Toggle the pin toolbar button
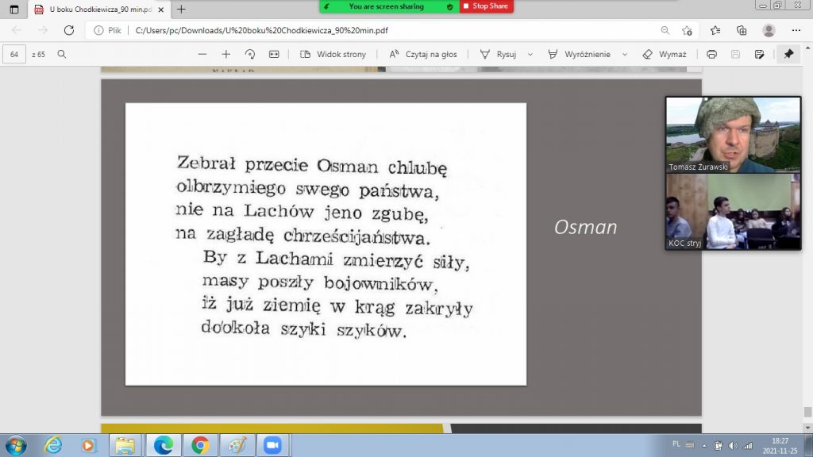Viewport: 813px width, 457px height. (x=788, y=55)
